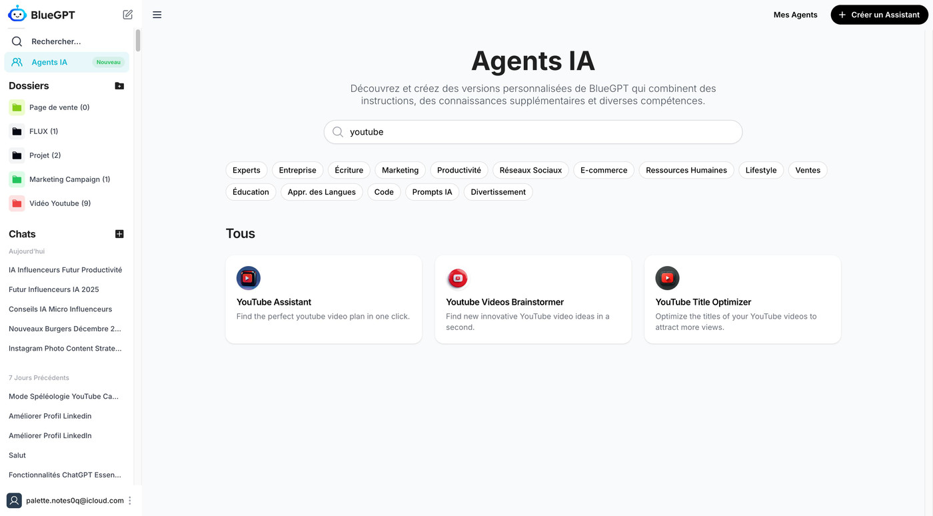Click the FLUX folder icon
Viewport: 933px width, 516px height.
point(17,131)
